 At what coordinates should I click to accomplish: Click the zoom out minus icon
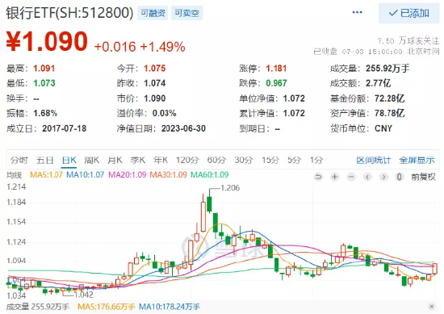tap(351, 177)
